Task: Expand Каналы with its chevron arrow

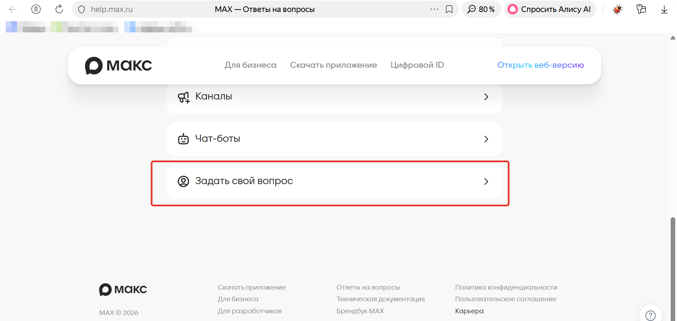Action: click(486, 97)
